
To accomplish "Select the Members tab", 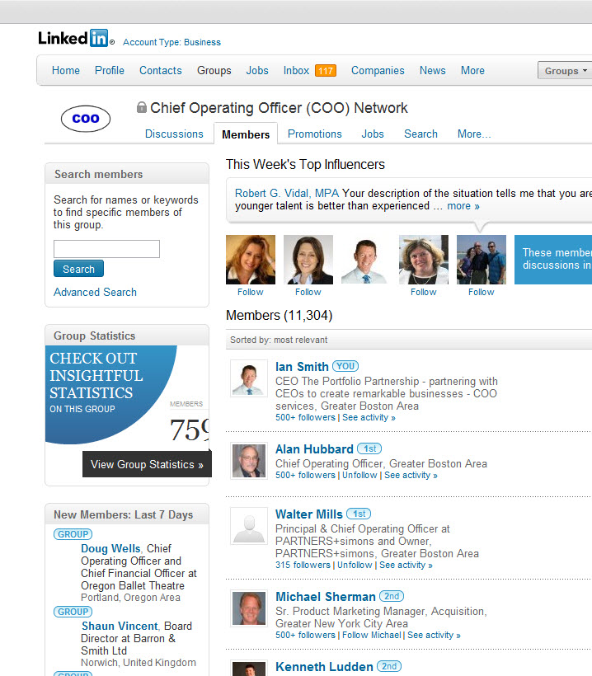I will [246, 134].
